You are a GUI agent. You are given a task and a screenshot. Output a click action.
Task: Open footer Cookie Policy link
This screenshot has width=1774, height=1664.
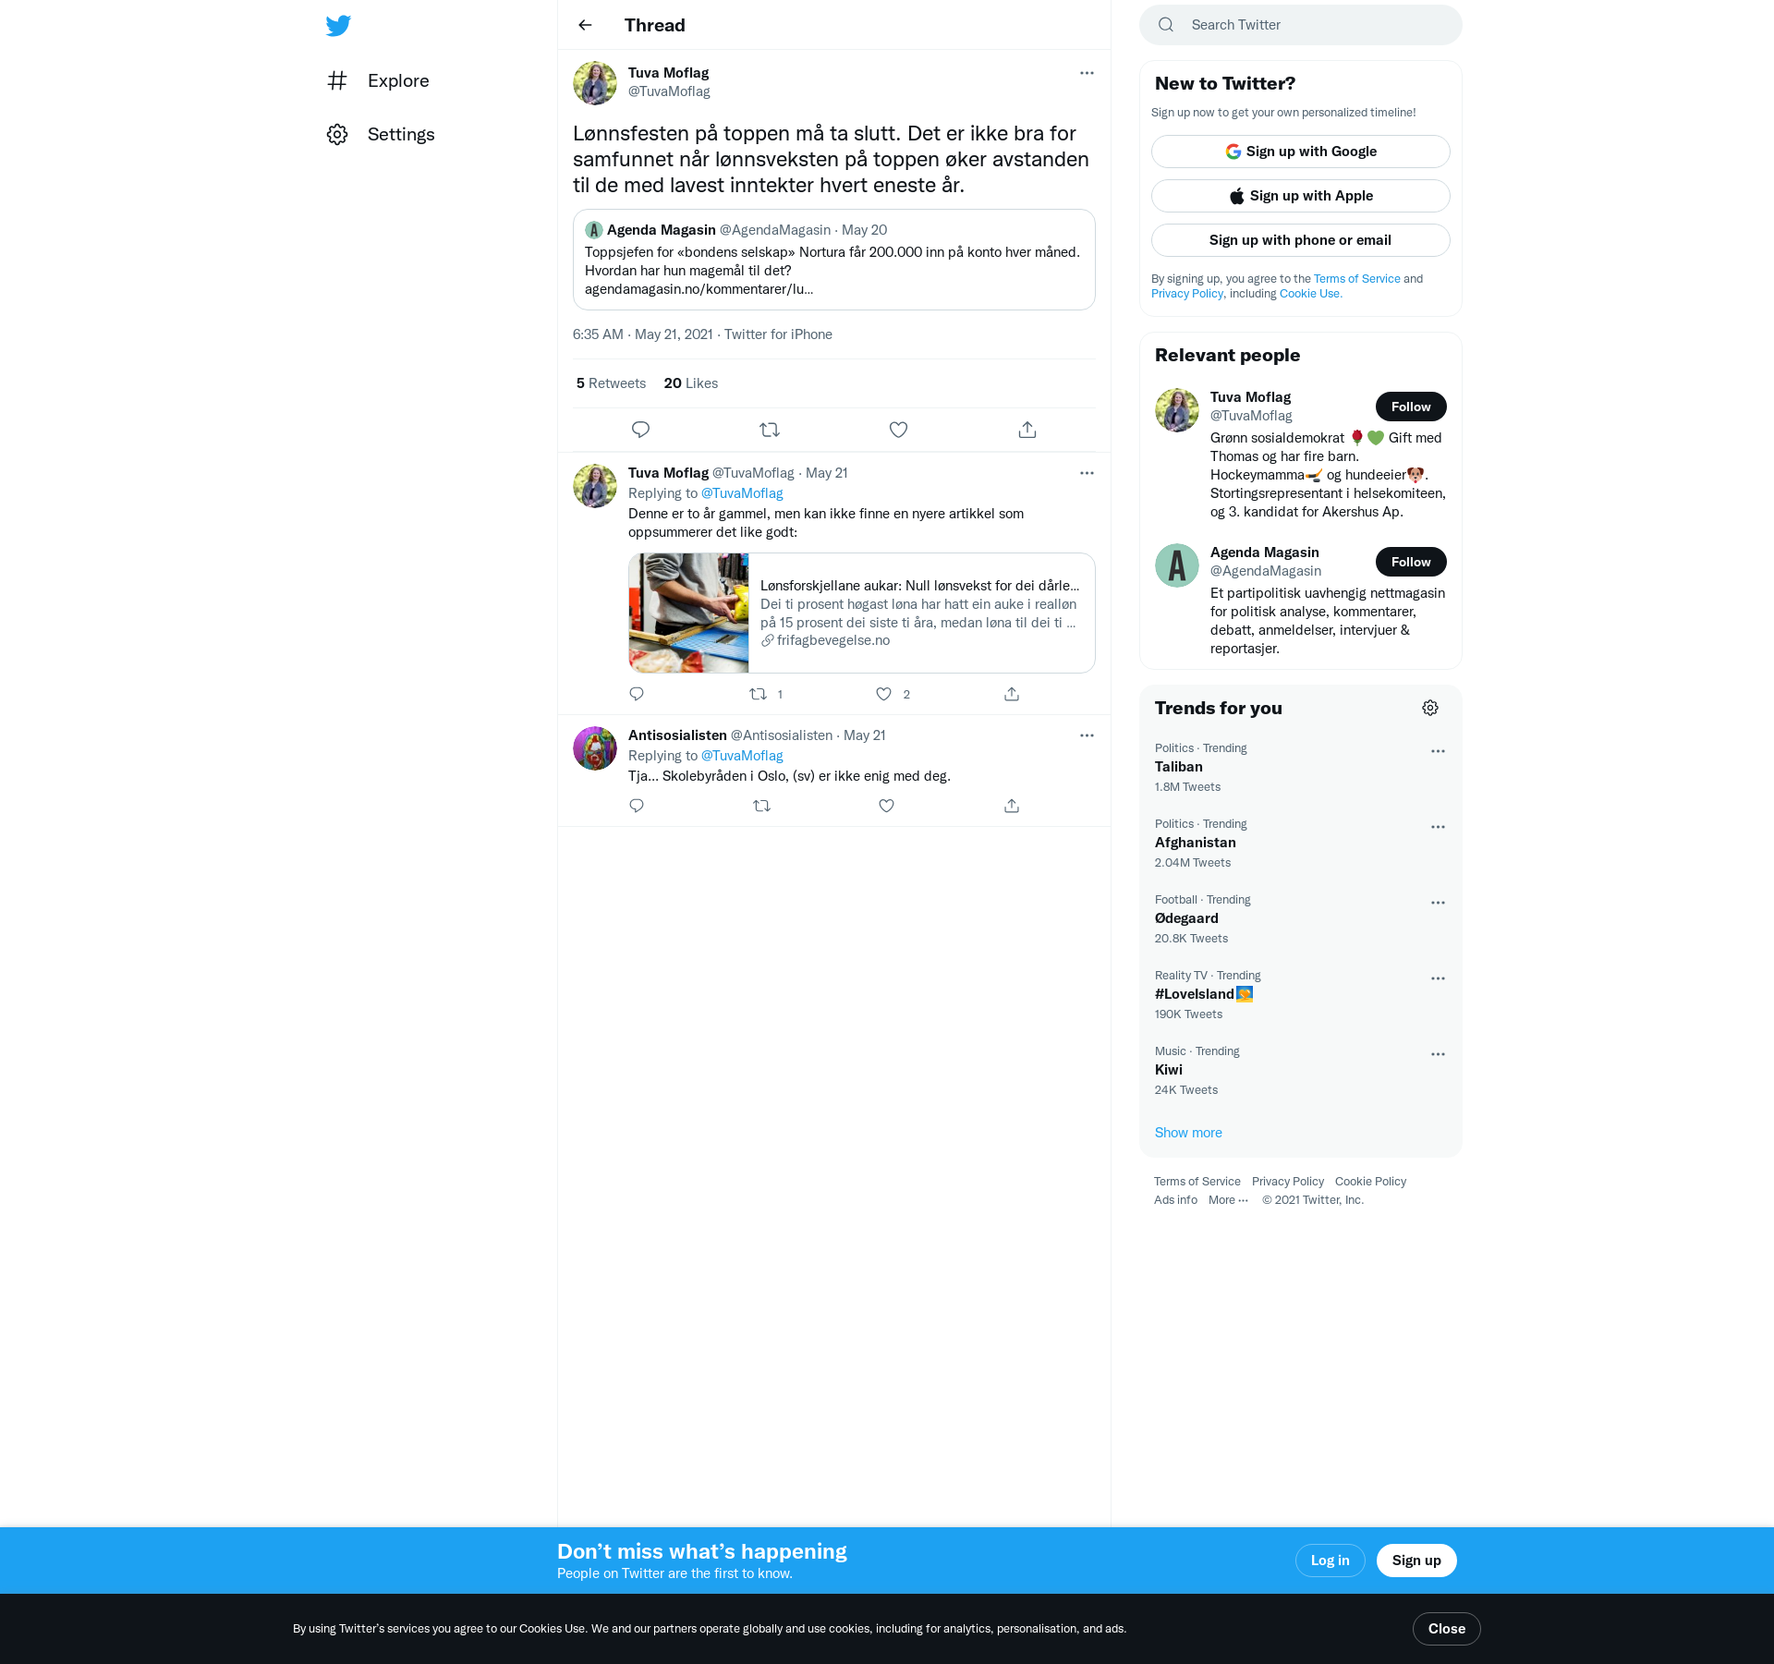1370,1182
